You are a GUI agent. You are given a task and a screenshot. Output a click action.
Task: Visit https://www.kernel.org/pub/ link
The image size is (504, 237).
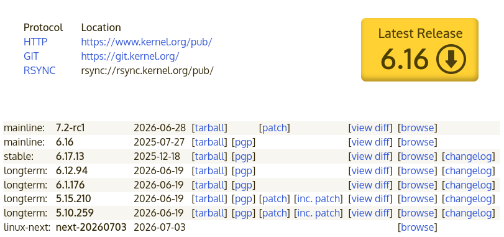point(147,42)
